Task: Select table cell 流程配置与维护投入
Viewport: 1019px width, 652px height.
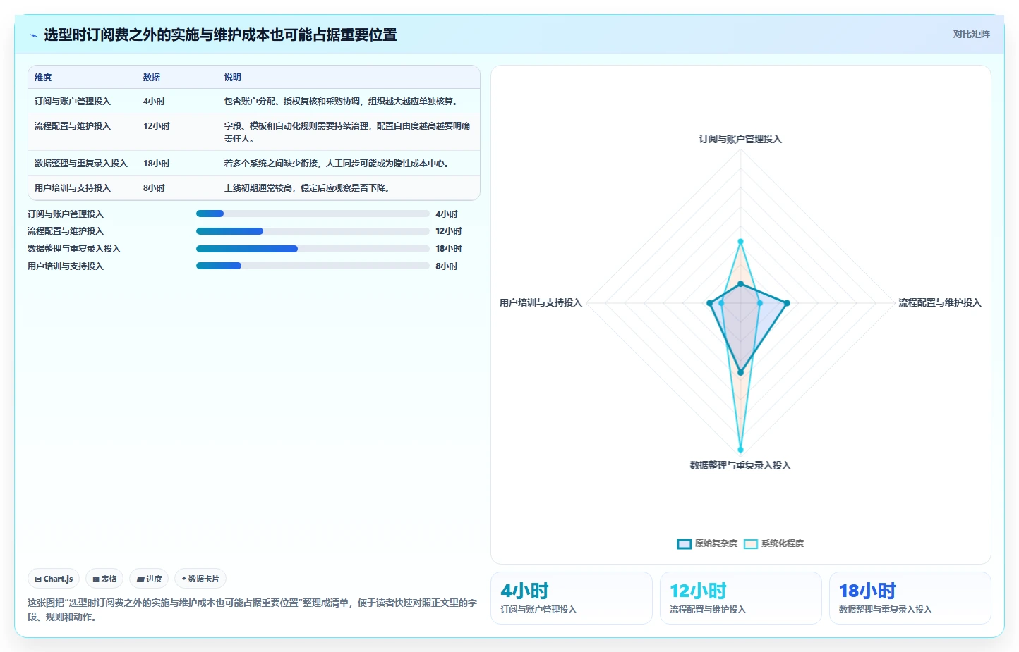Action: (73, 126)
